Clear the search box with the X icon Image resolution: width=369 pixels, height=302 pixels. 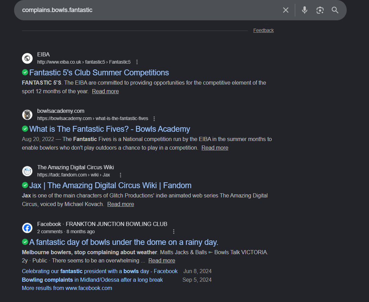[x=286, y=10]
